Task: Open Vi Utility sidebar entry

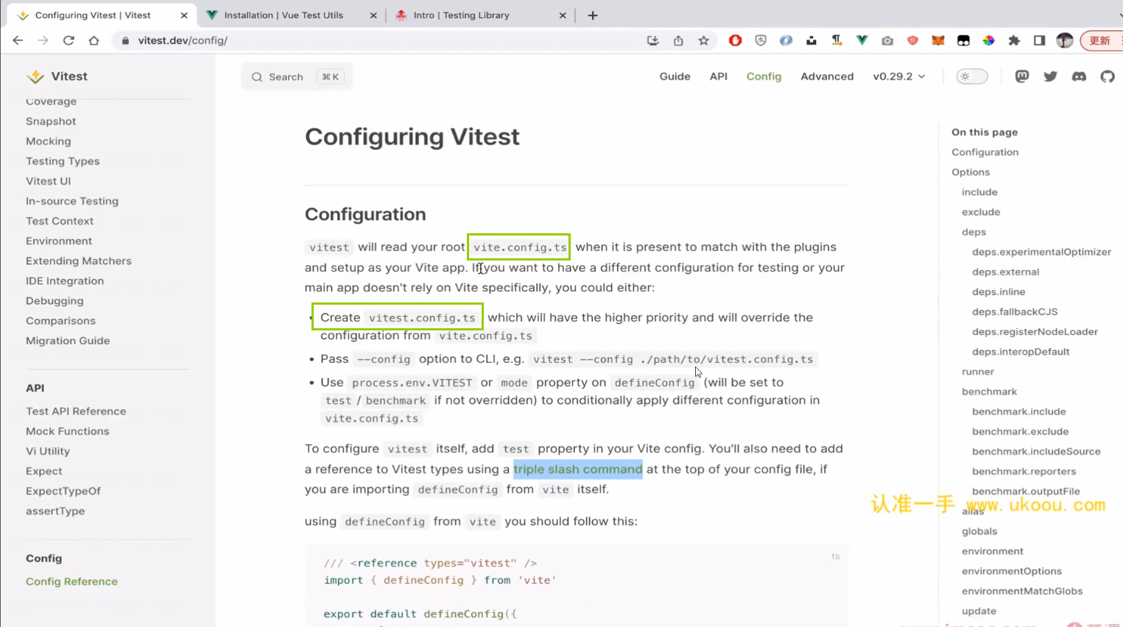Action: pos(48,451)
